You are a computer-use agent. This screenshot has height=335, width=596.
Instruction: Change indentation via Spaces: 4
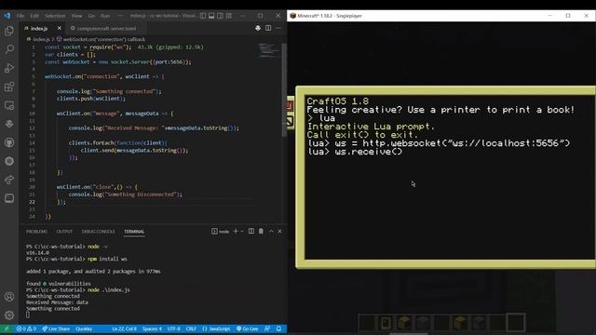(x=152, y=328)
